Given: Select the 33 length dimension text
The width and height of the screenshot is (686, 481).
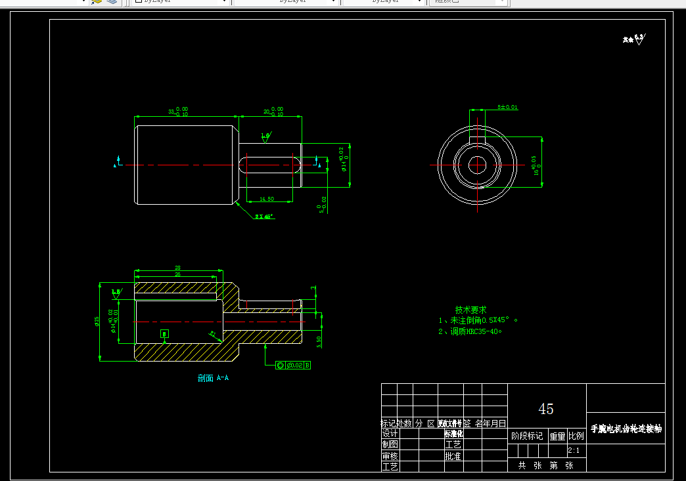Looking at the screenshot, I should click(178, 112).
